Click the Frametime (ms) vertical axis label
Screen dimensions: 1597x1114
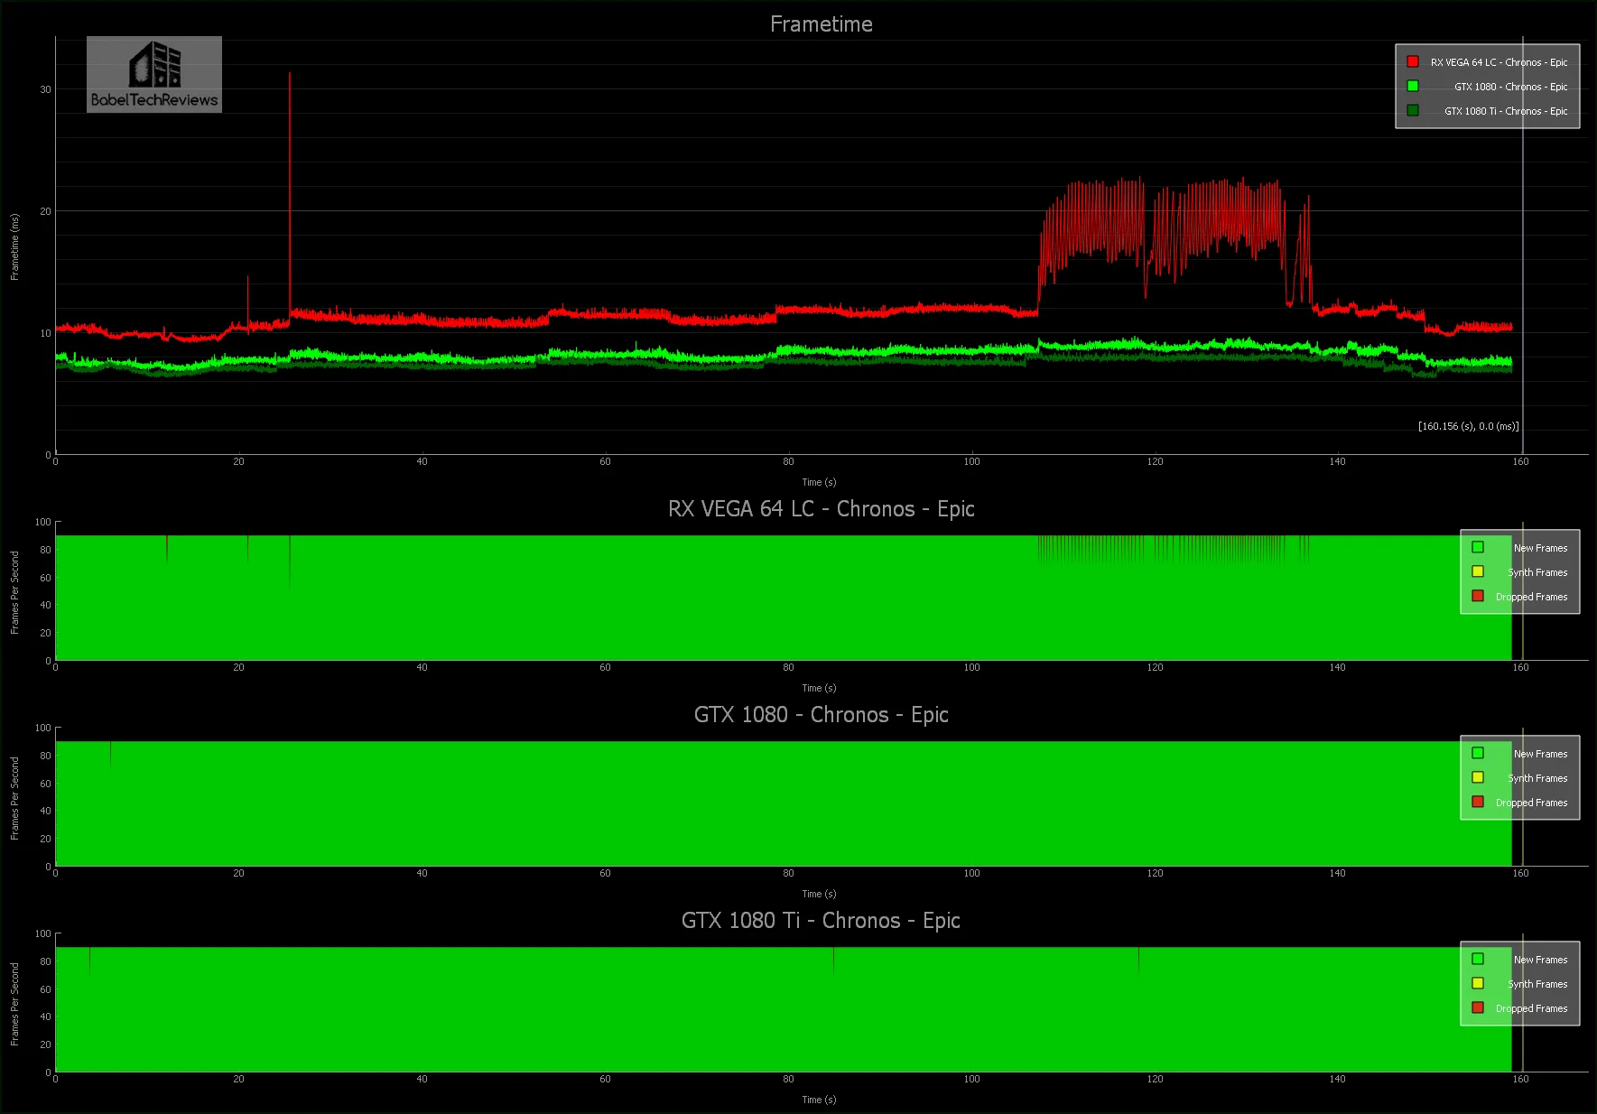coord(14,246)
